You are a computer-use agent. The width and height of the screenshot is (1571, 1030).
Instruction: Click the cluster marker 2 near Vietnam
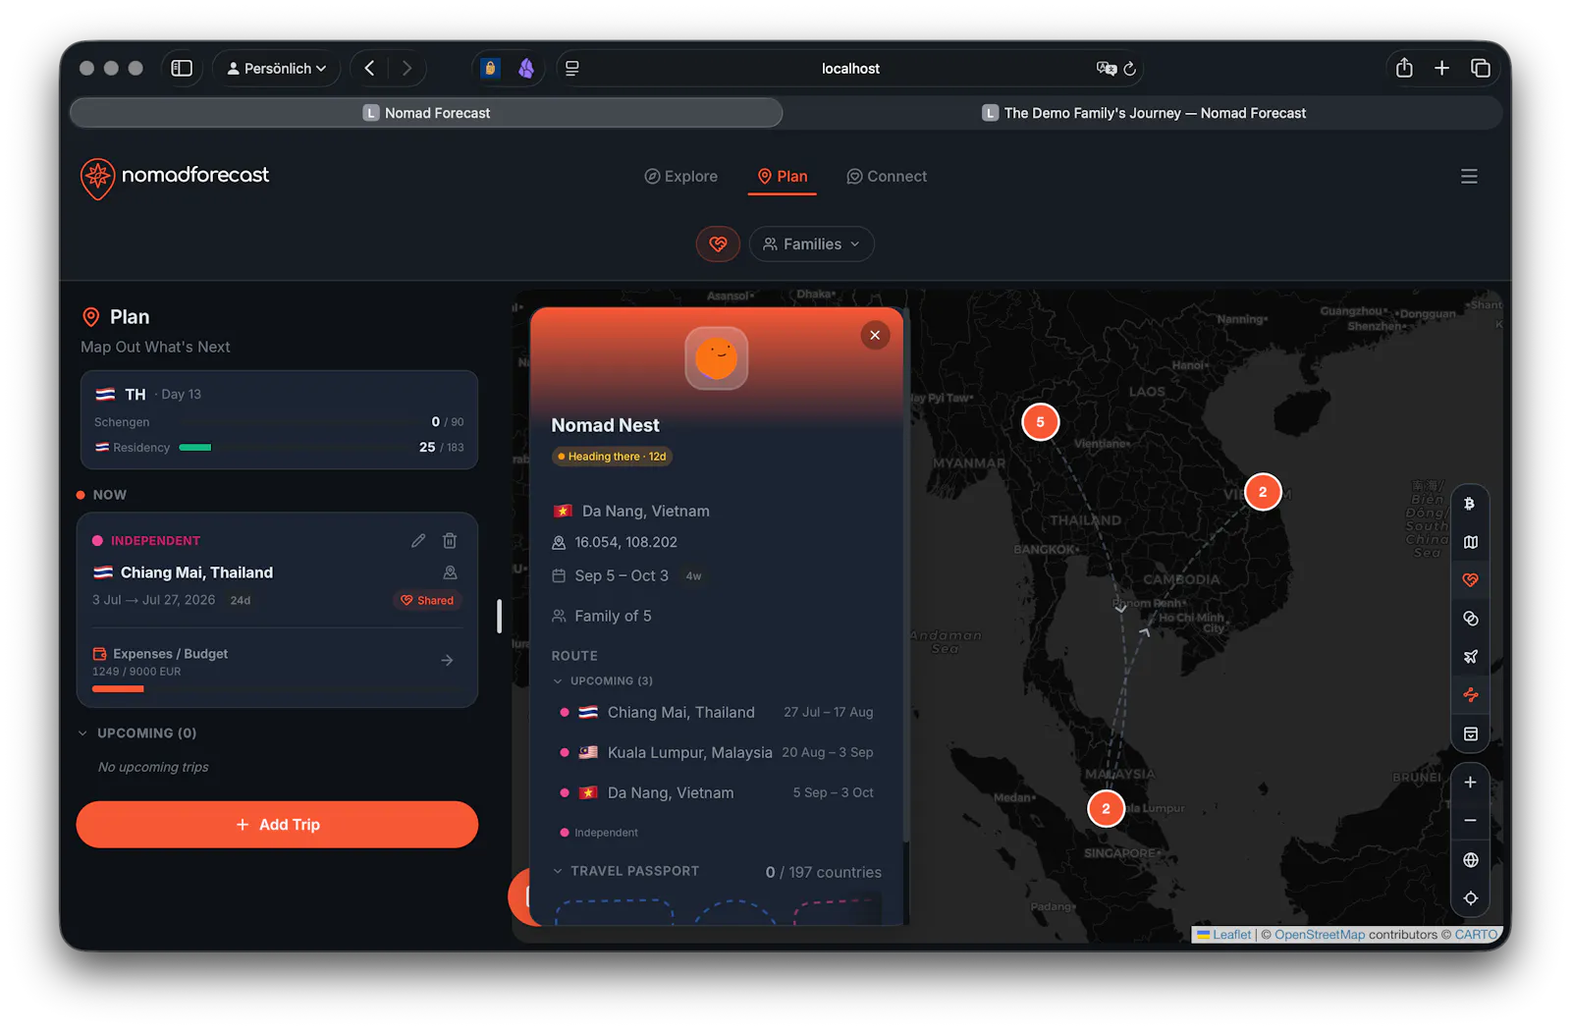click(x=1263, y=492)
